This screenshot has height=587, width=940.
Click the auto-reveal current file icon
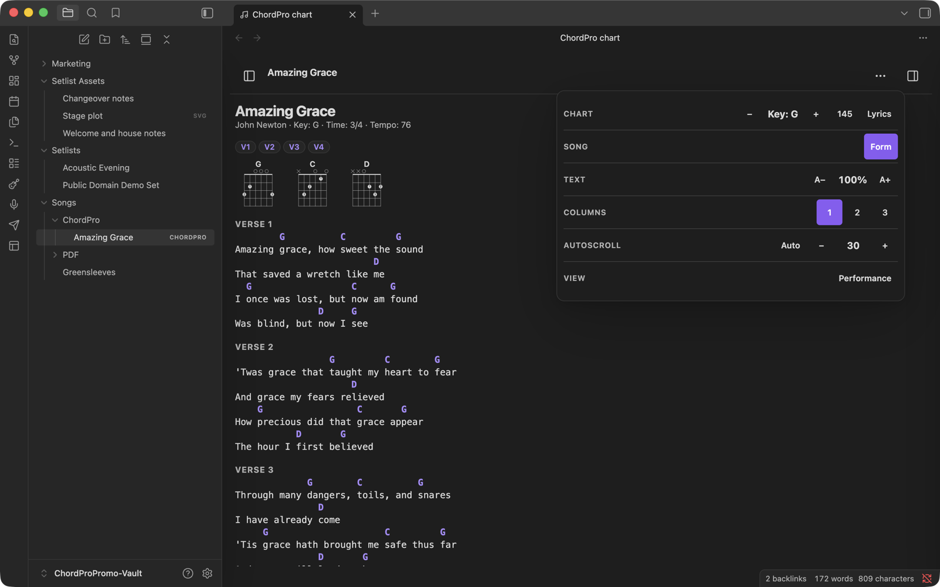(x=146, y=39)
